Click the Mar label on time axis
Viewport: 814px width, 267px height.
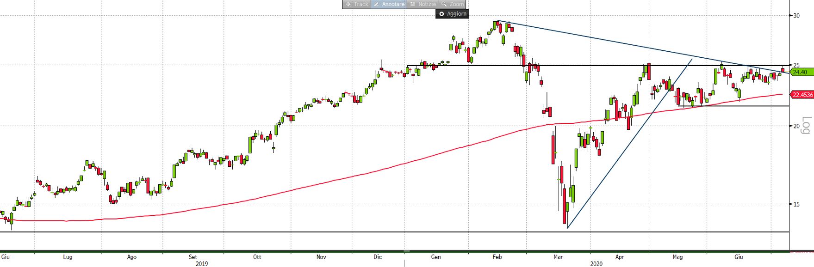pos(558,257)
